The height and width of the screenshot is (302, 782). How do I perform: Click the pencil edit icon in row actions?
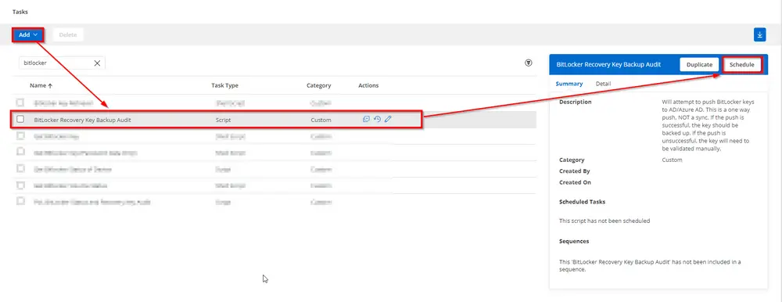(388, 119)
